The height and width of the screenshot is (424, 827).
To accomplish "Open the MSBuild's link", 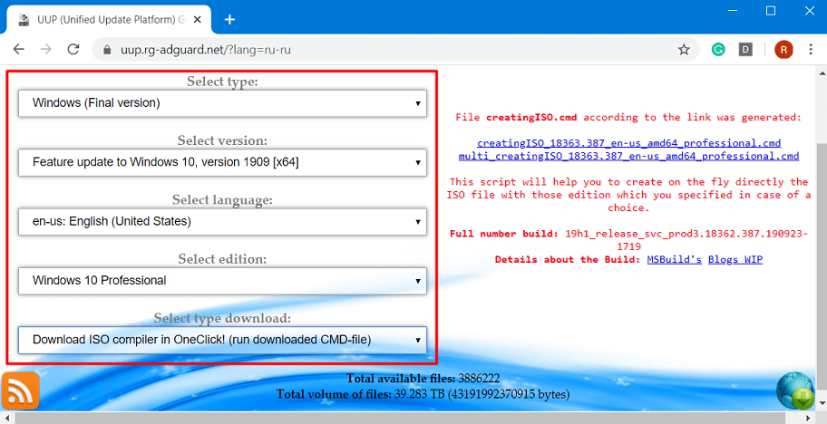I will point(674,260).
